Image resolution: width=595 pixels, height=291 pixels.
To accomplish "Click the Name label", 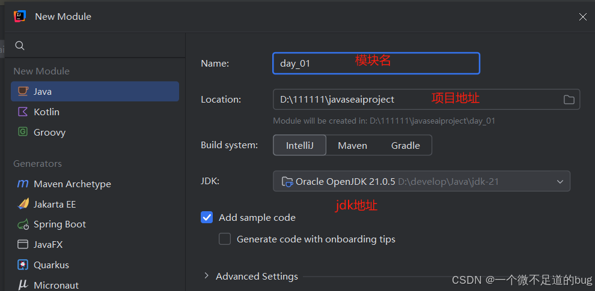I will tap(215, 64).
